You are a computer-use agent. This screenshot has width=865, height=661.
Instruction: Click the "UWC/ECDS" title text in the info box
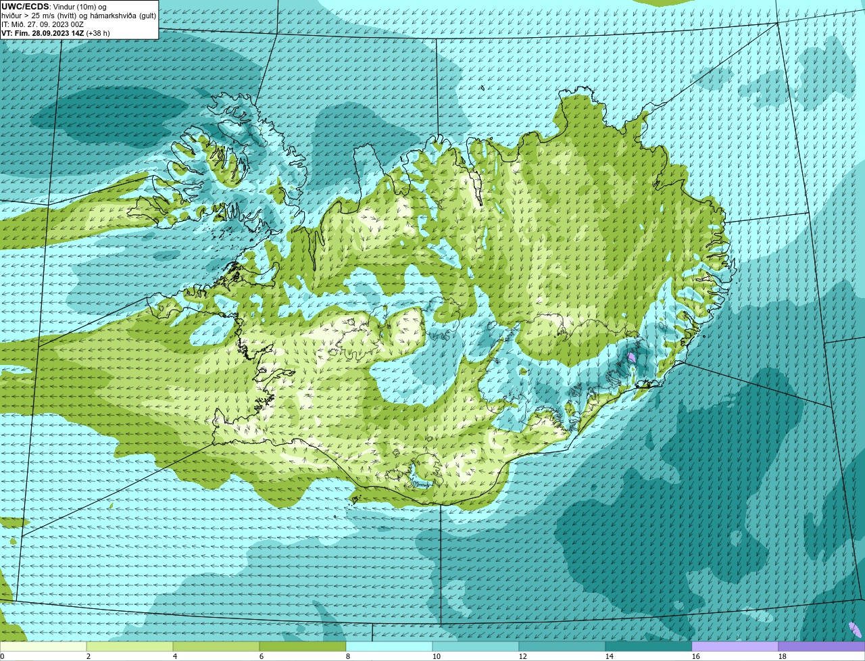[x=25, y=7]
